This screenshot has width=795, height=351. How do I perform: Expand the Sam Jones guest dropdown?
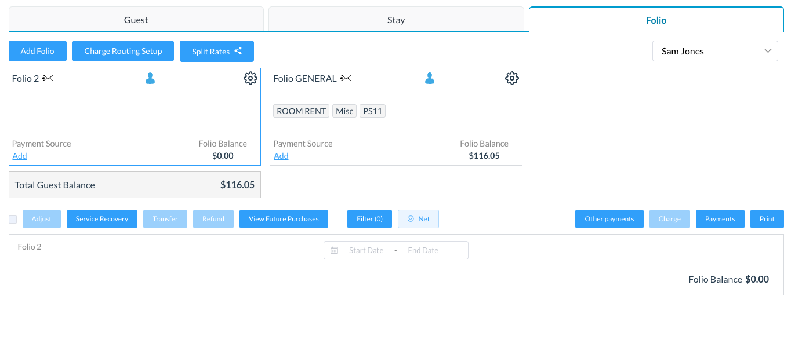(715, 51)
